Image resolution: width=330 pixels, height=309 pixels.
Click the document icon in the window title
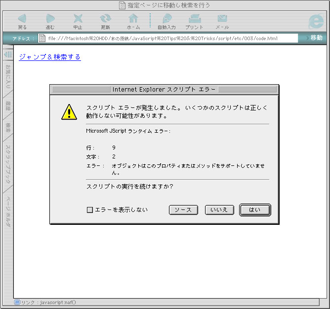(122, 5)
